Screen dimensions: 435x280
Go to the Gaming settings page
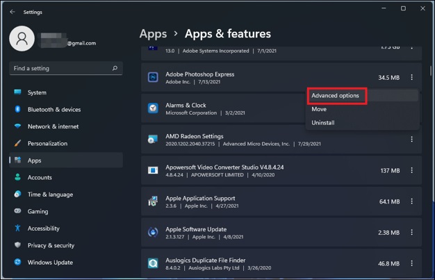[66, 211]
